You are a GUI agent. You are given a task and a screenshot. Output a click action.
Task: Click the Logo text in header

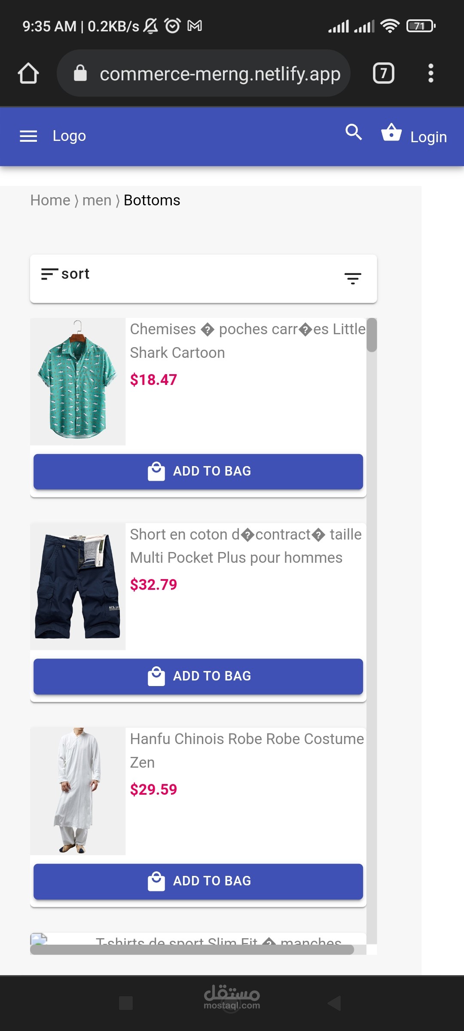coord(69,136)
